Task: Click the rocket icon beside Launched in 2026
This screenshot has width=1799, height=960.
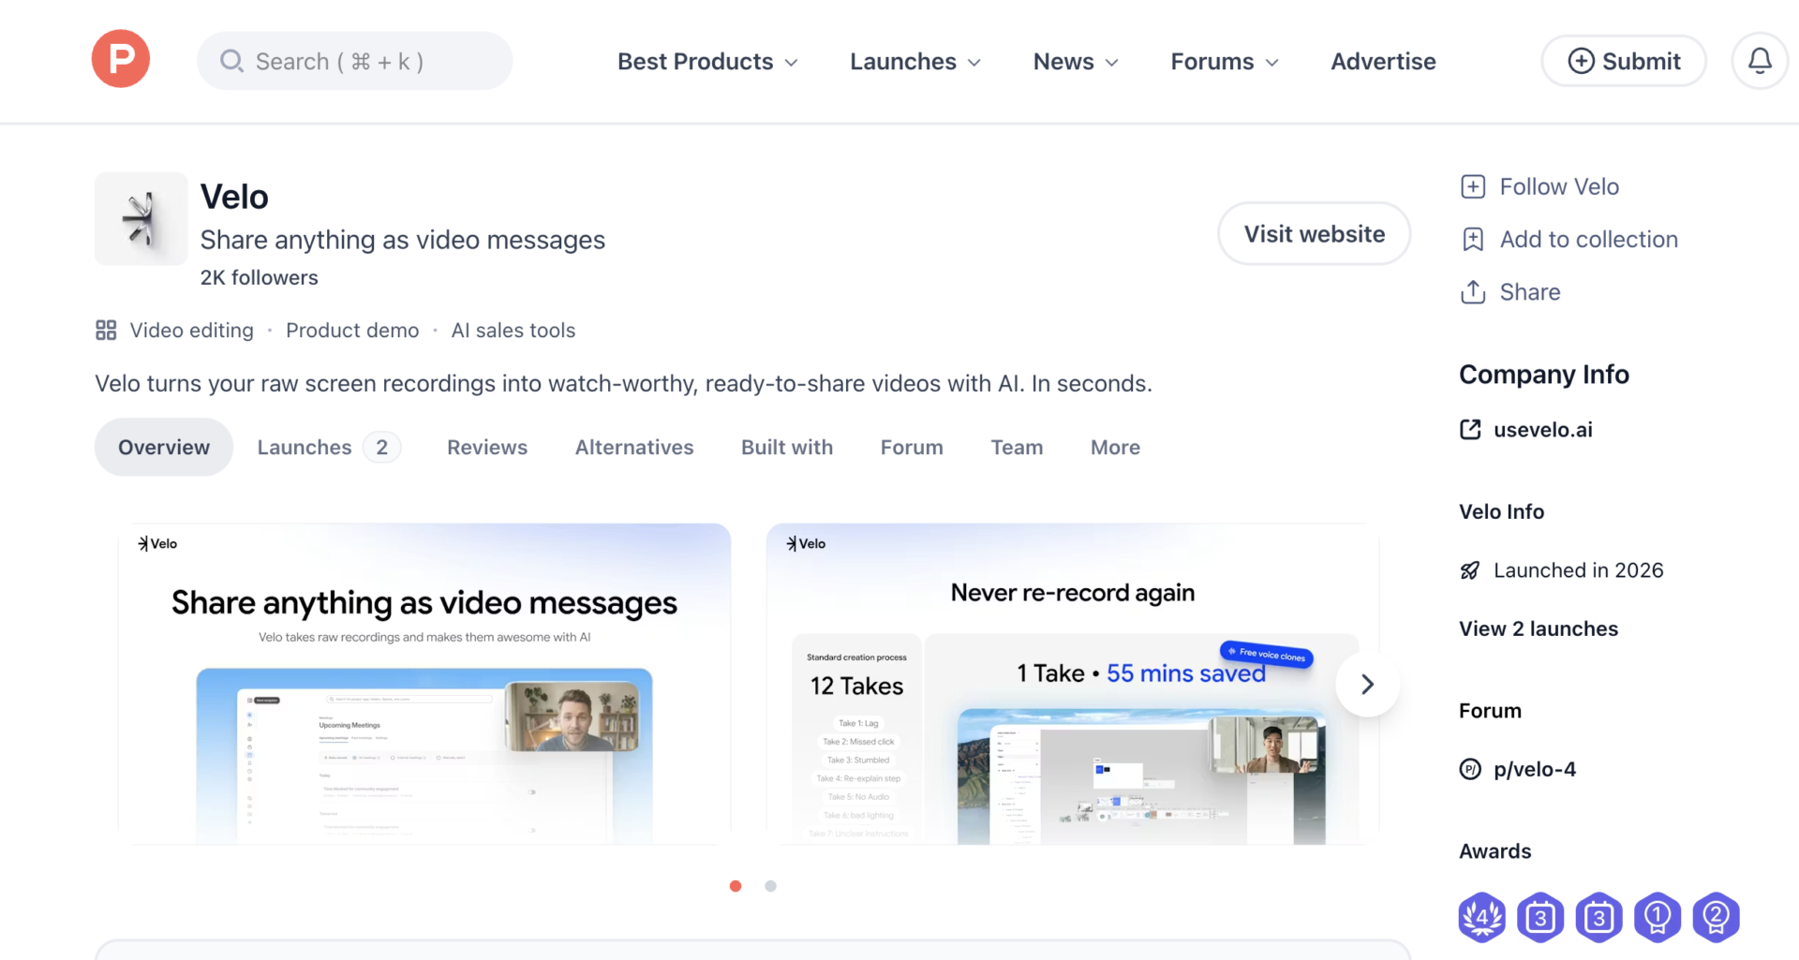Action: coord(1470,570)
